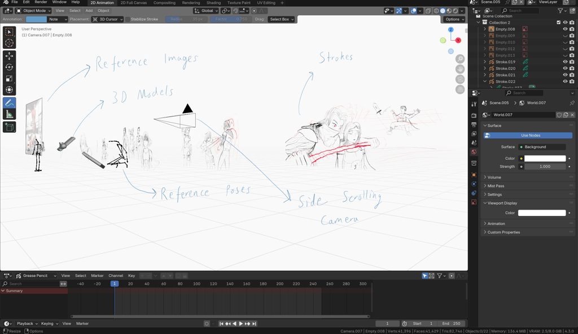Open the Object properties tab
The height and width of the screenshot is (334, 578).
pos(474,175)
